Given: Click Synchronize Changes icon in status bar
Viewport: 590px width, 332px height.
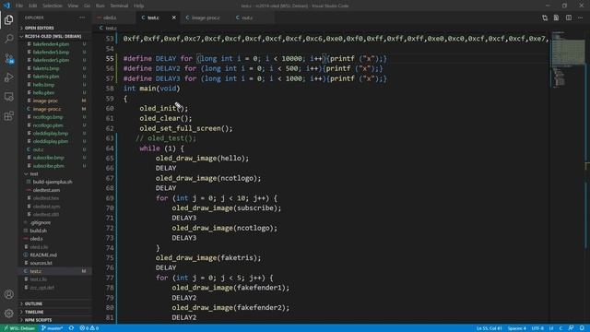Looking at the screenshot, I should 71,328.
